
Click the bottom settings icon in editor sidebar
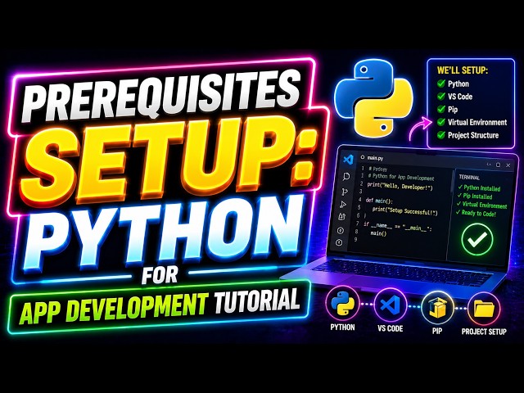tap(339, 242)
